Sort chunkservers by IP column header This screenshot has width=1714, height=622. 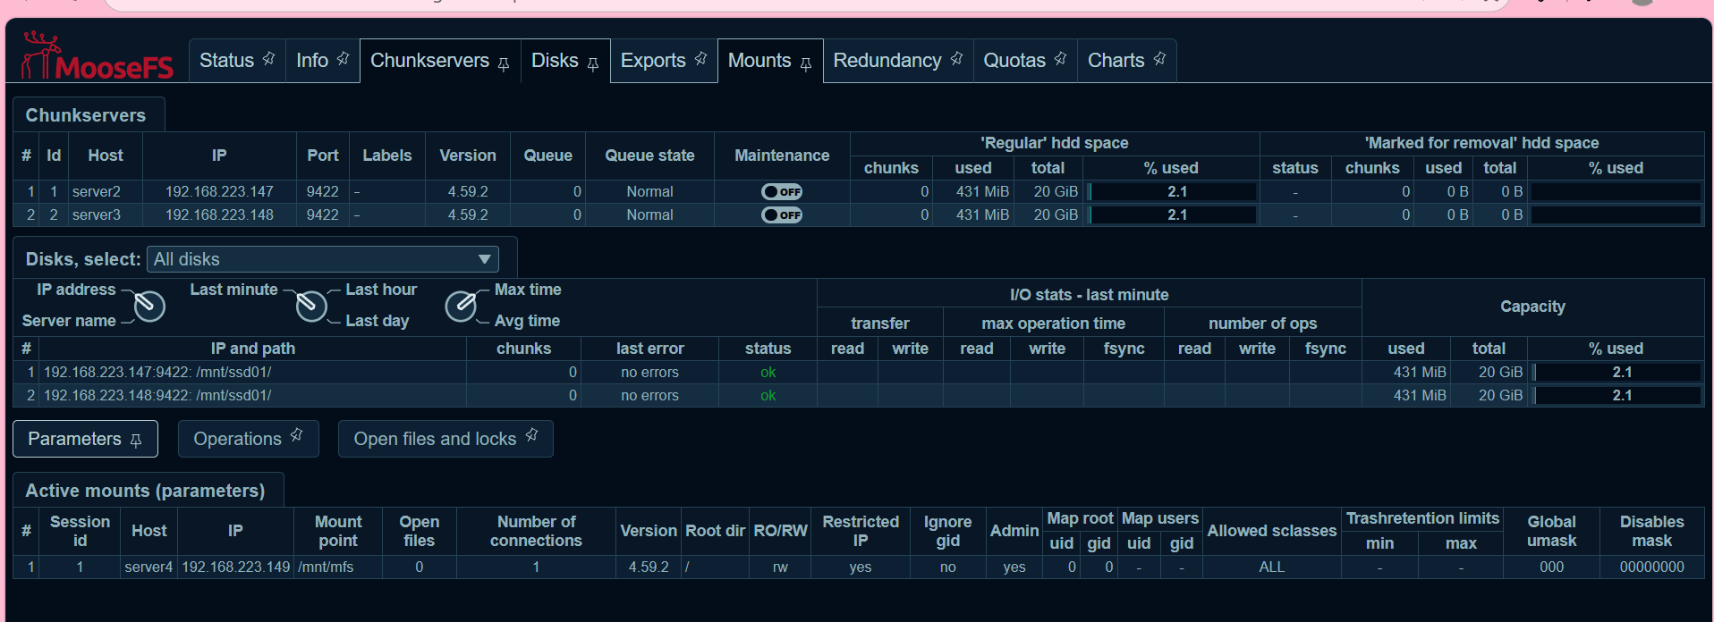219,155
